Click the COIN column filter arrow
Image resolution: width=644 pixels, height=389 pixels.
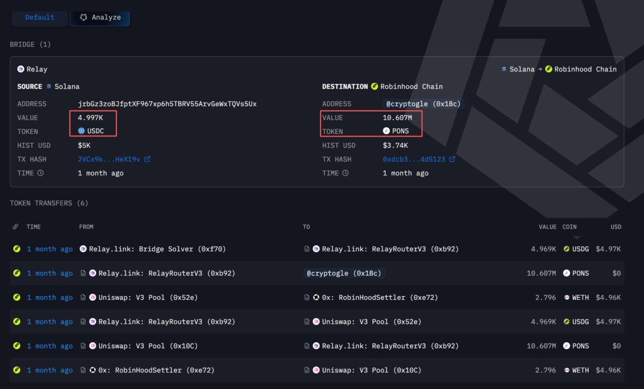tap(576, 236)
